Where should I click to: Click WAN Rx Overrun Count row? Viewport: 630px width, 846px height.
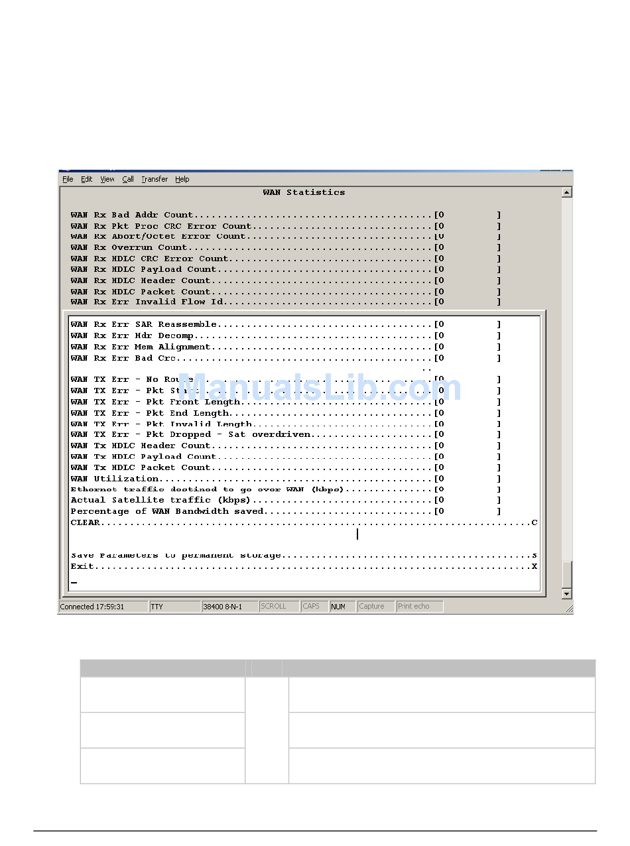coord(286,247)
